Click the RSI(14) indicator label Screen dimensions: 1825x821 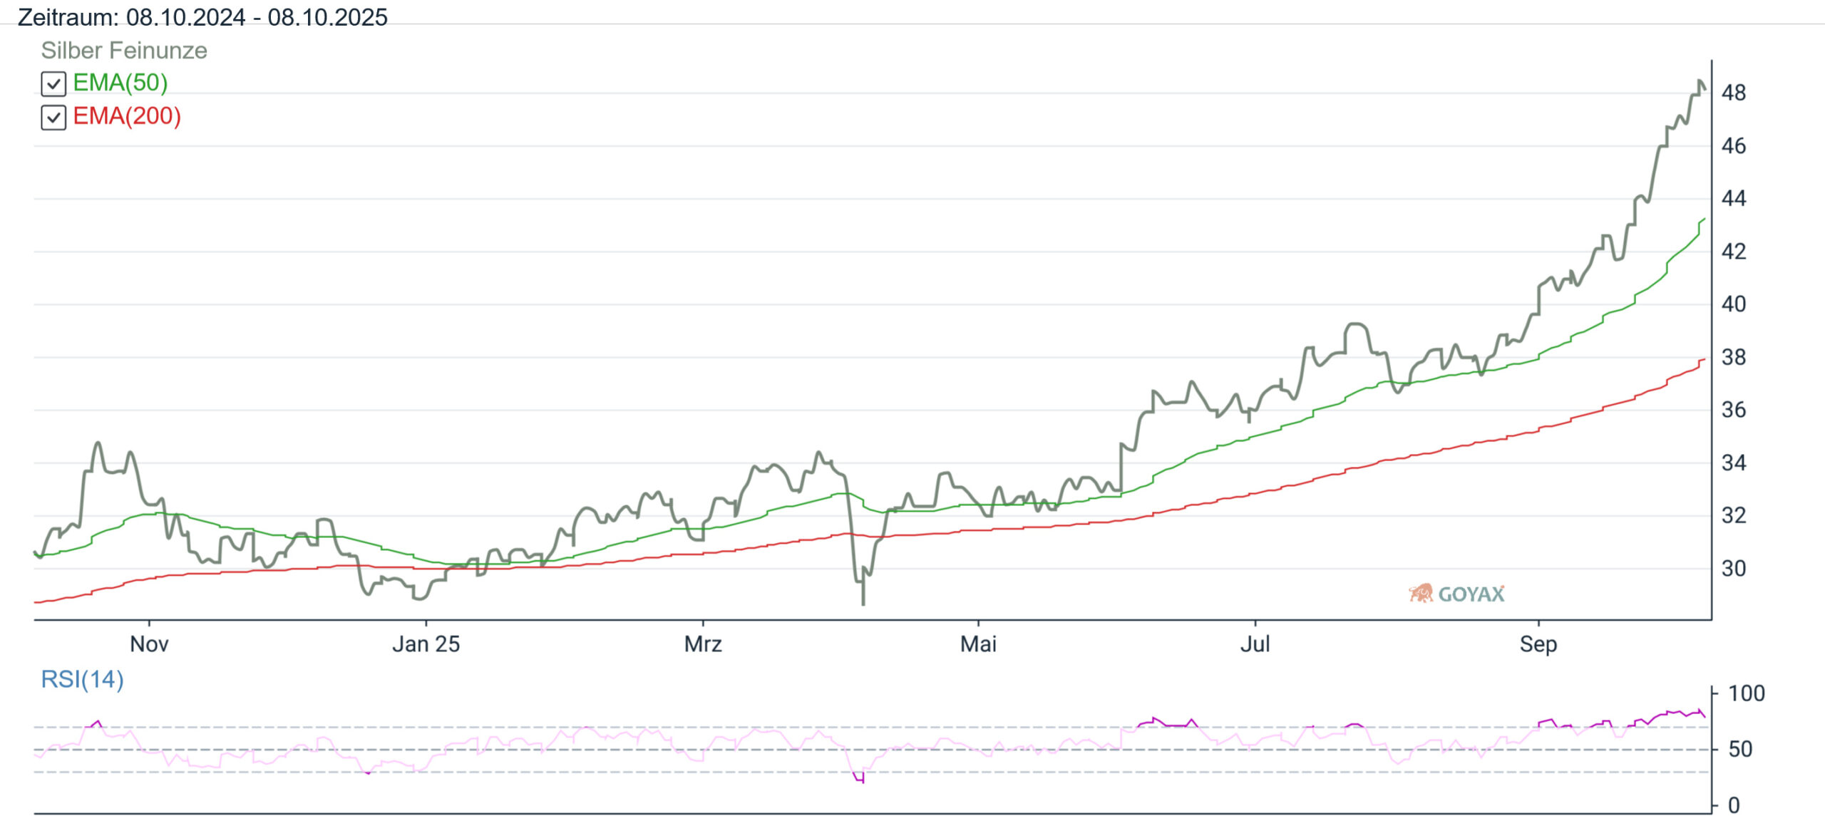[x=82, y=679]
